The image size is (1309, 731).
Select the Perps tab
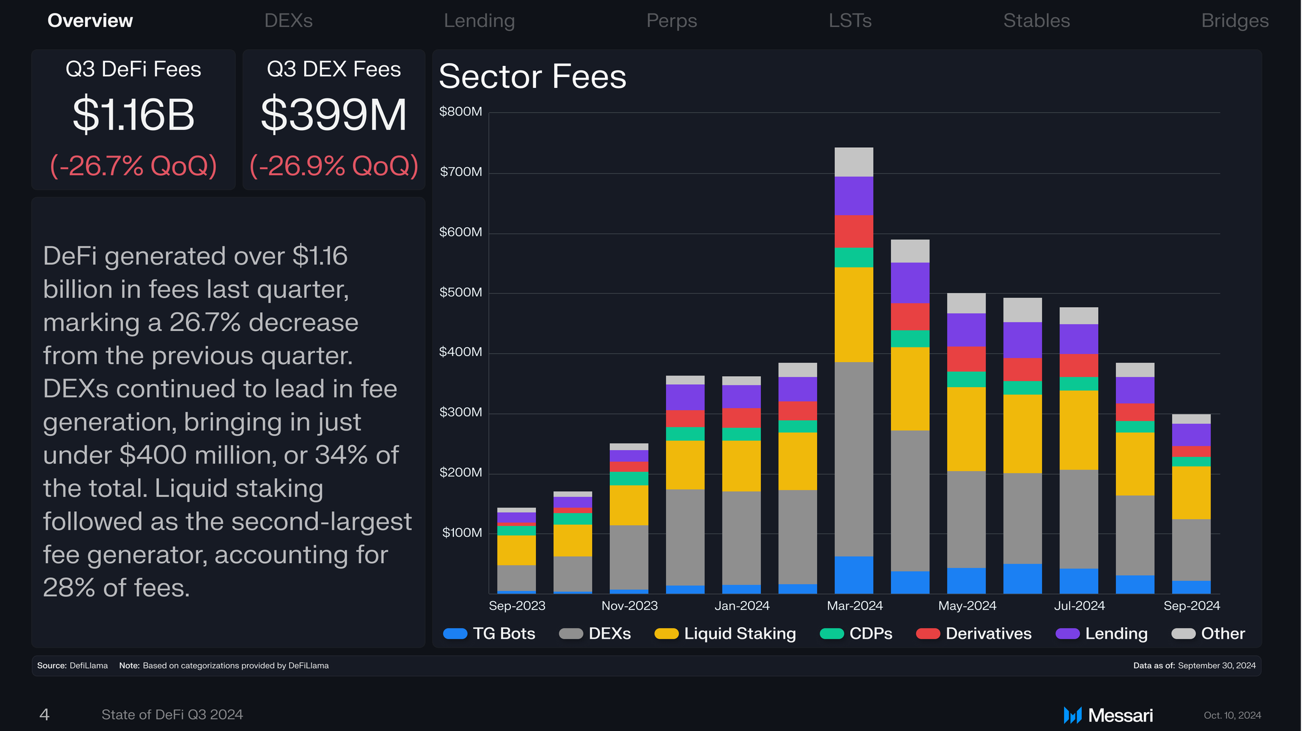point(672,21)
